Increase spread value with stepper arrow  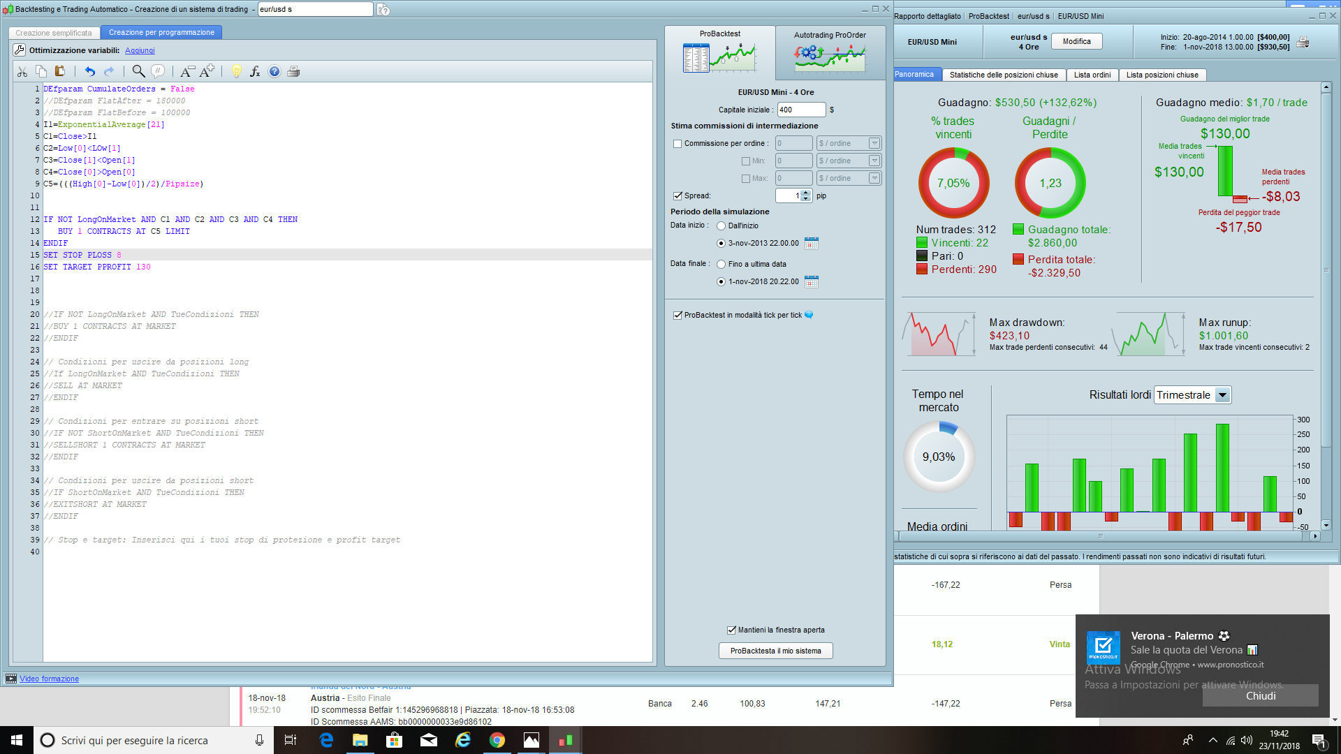tap(806, 193)
